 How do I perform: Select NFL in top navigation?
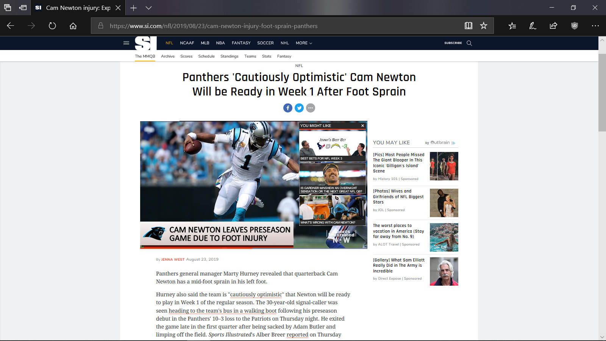169,43
